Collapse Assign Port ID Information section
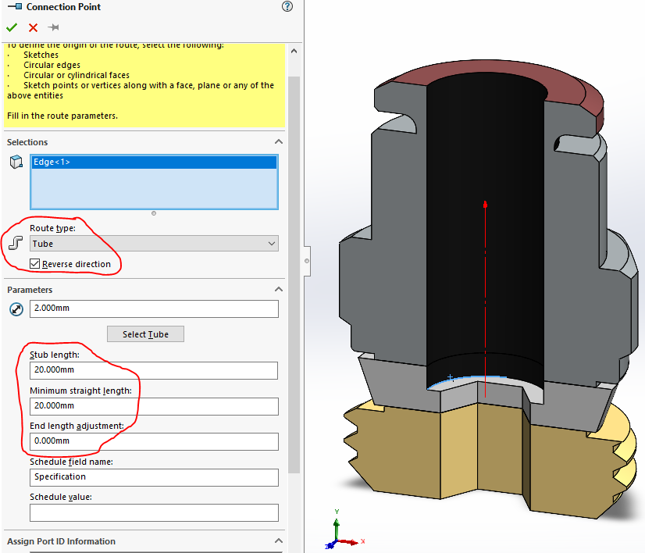The width and height of the screenshot is (645, 553). point(278,541)
